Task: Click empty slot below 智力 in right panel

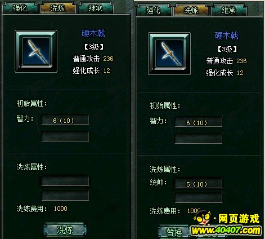Action: [199, 139]
